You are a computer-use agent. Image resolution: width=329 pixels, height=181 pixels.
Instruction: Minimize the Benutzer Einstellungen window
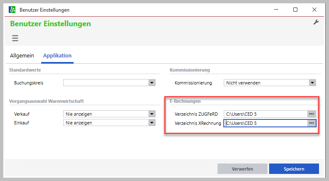point(276,10)
